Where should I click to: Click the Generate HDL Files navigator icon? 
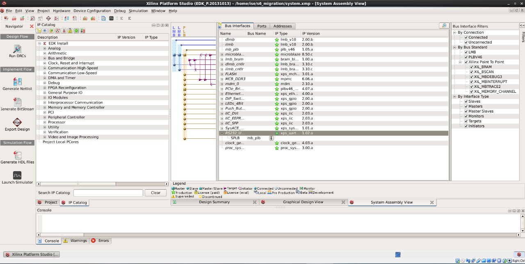(17, 155)
